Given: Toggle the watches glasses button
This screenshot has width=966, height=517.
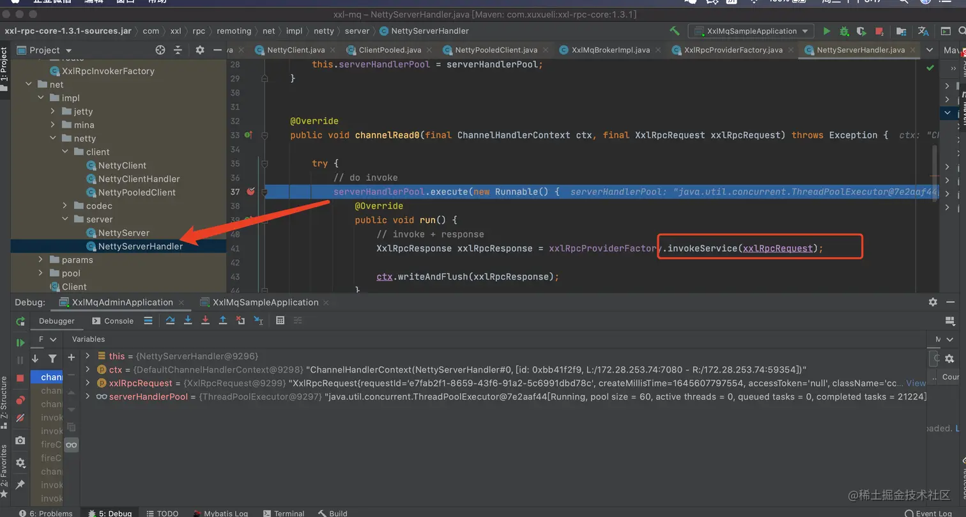Looking at the screenshot, I should coord(72,445).
